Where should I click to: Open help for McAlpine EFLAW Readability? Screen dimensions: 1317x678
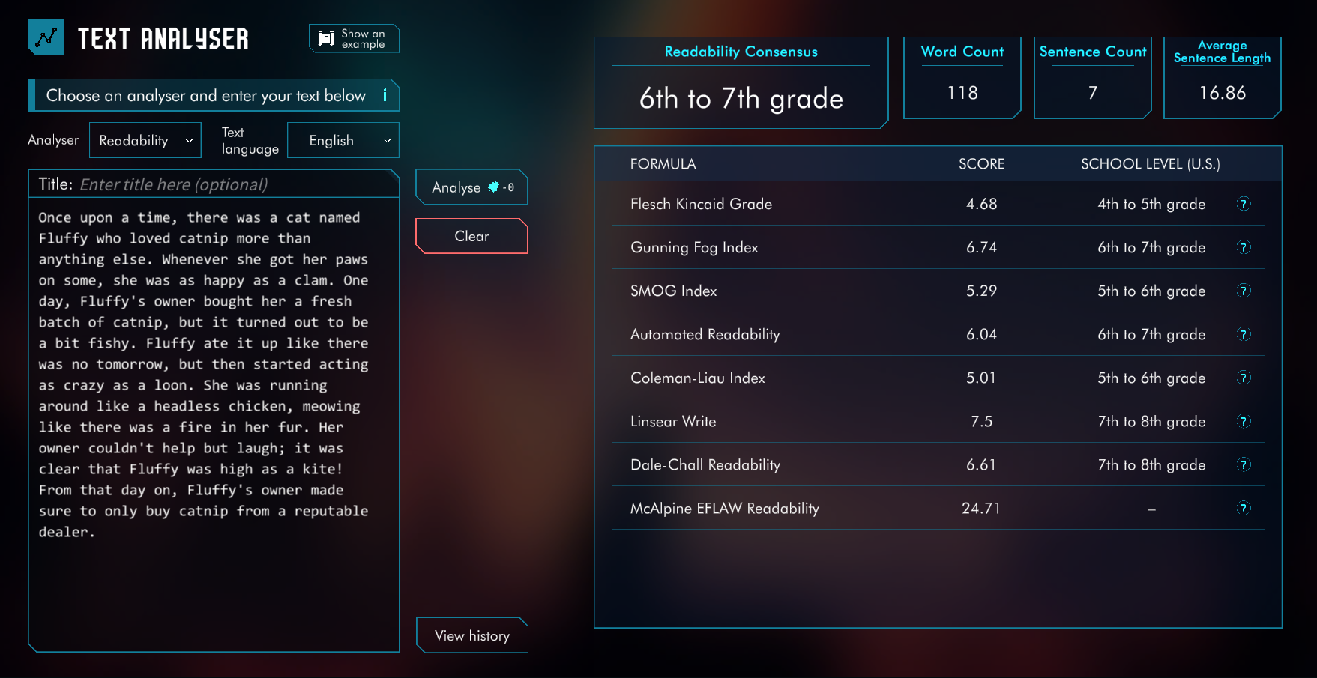1244,508
